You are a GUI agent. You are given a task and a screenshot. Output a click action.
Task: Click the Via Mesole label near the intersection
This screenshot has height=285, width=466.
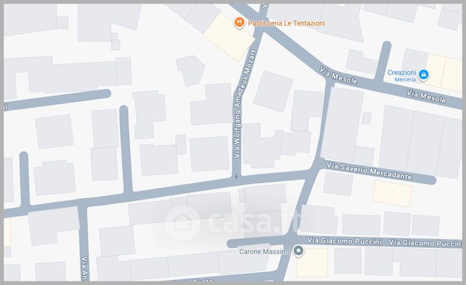[x=338, y=76]
